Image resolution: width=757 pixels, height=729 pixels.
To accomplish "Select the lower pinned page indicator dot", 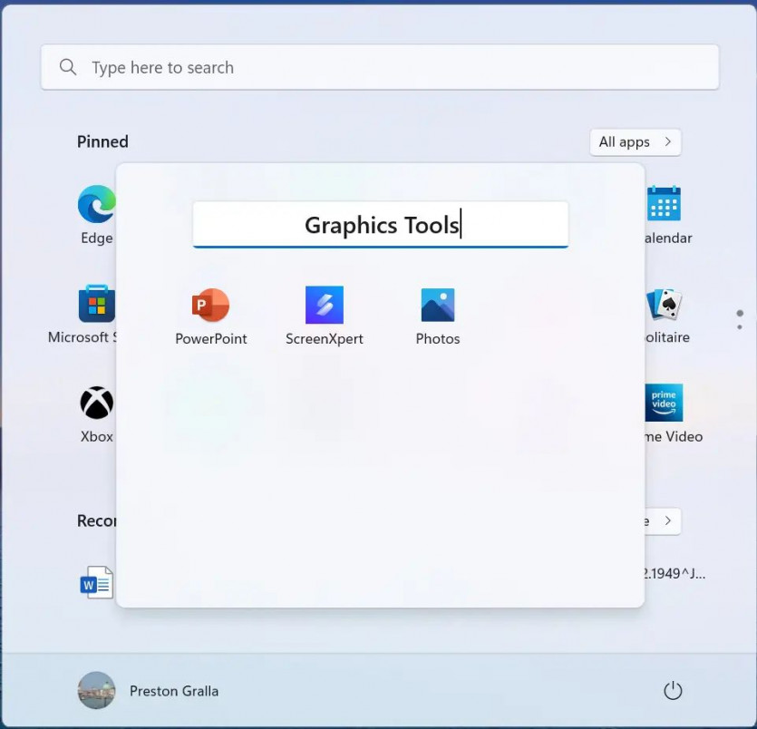I will click(x=740, y=326).
